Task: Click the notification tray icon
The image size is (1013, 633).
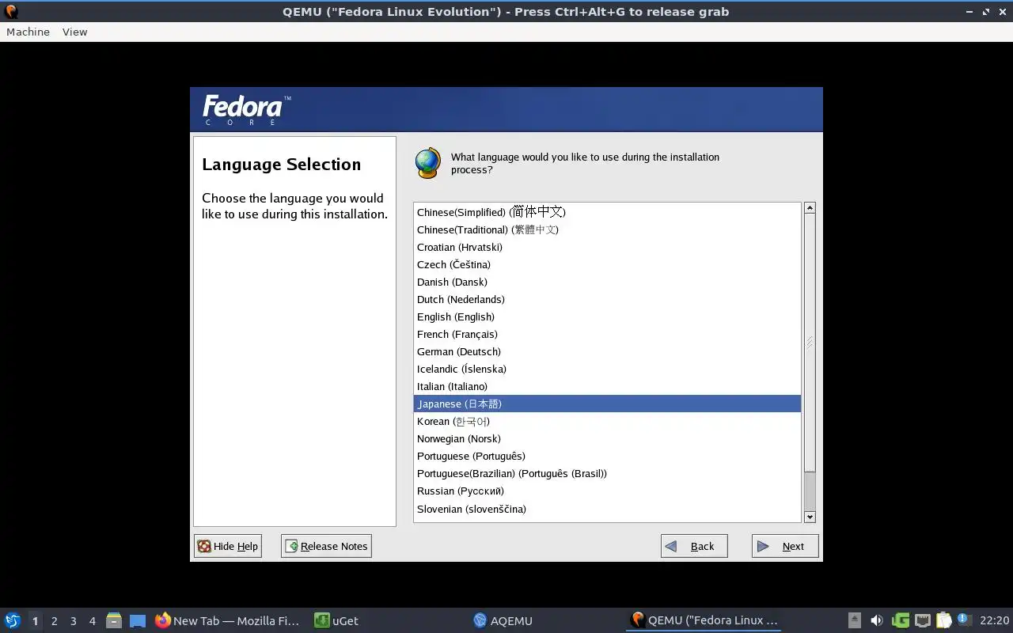Action: [964, 620]
